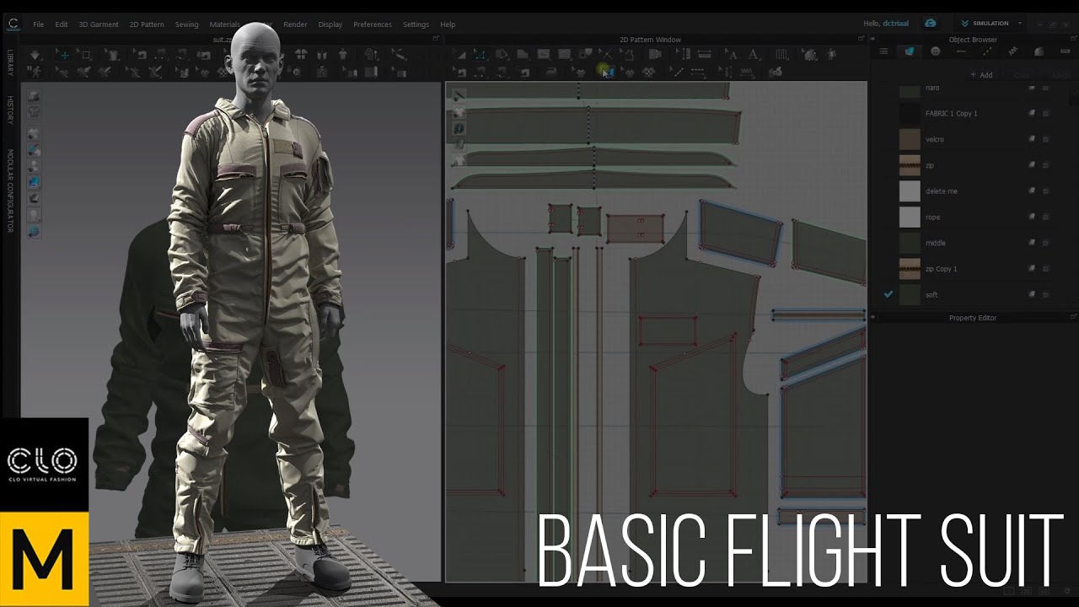Open the Fabric tab in Object Browser
This screenshot has width=1079, height=607.
tap(910, 51)
